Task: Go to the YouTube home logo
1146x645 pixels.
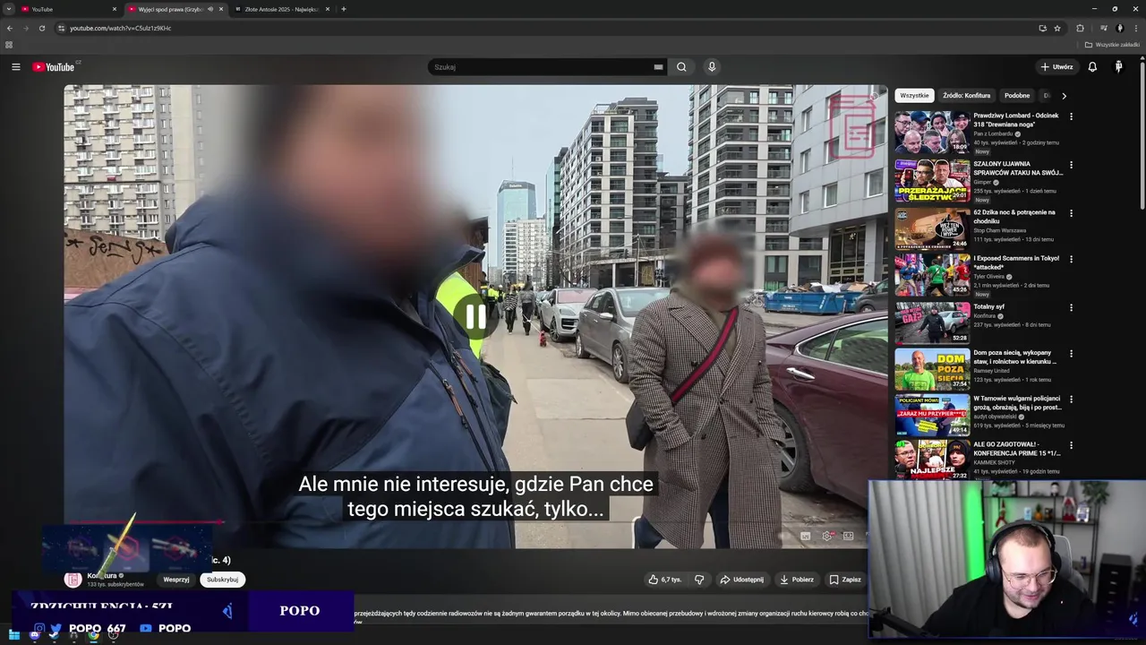Action: 54,67
